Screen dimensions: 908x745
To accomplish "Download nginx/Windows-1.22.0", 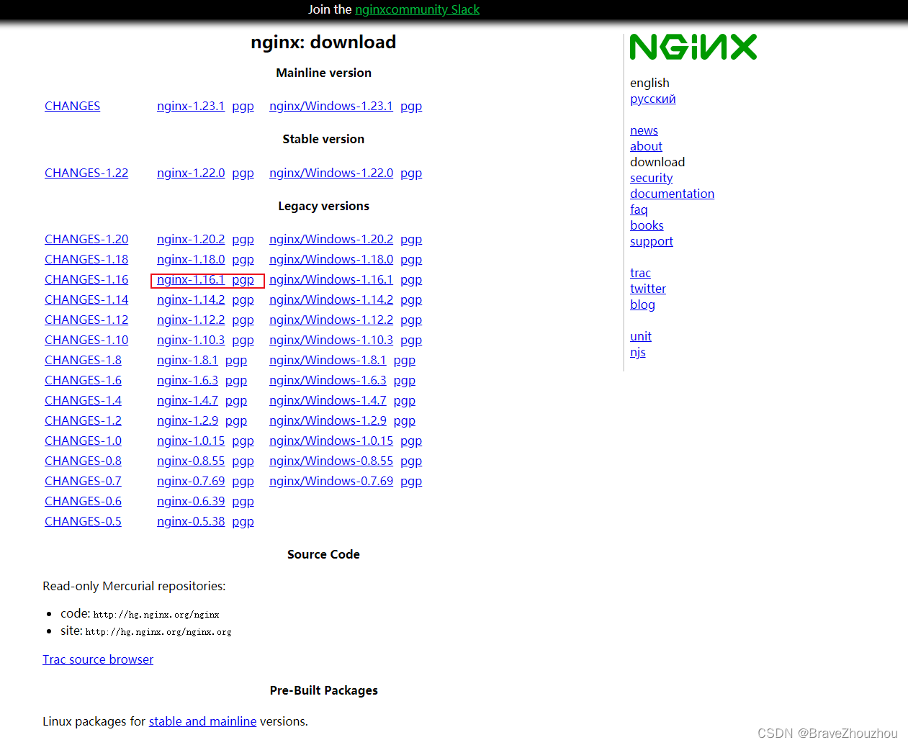I will 331,173.
